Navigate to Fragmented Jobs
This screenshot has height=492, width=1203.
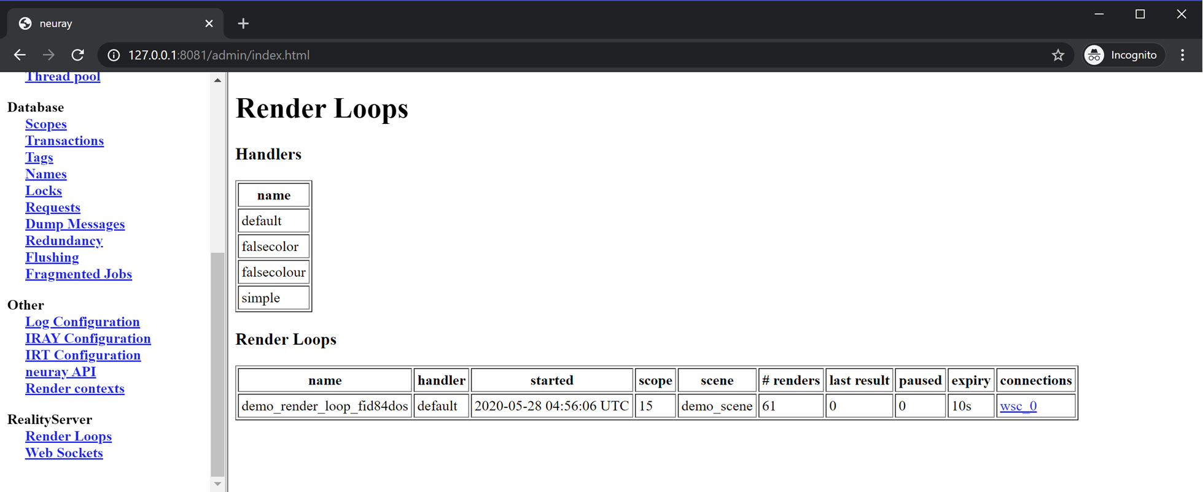click(78, 274)
